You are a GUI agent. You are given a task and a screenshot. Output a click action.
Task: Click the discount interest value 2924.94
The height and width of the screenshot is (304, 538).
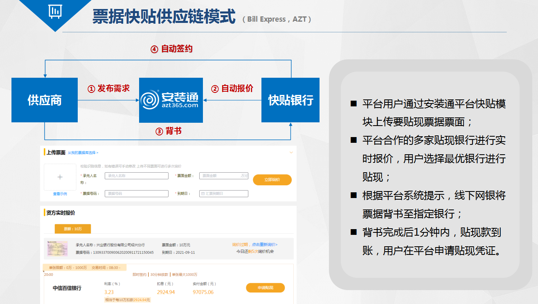[166, 292]
